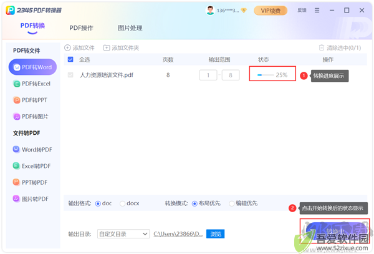Click the page count value 8
This screenshot has width=374, height=254.
coord(168,75)
